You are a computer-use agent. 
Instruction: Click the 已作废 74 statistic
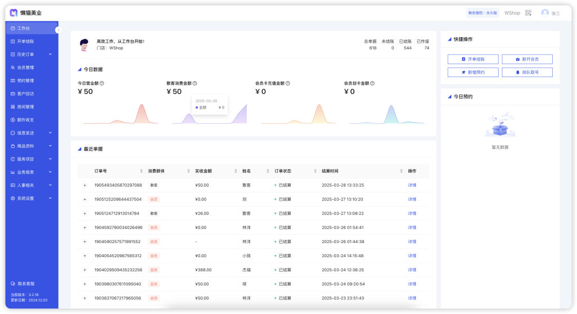(x=423, y=45)
